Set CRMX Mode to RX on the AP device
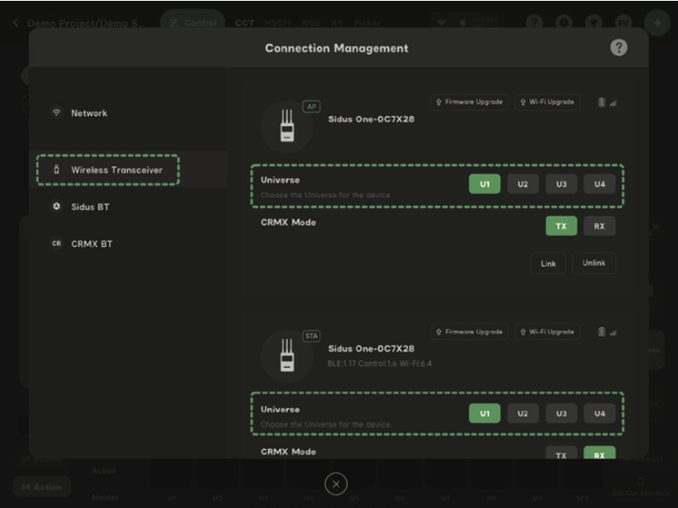The height and width of the screenshot is (508, 678). point(599,225)
